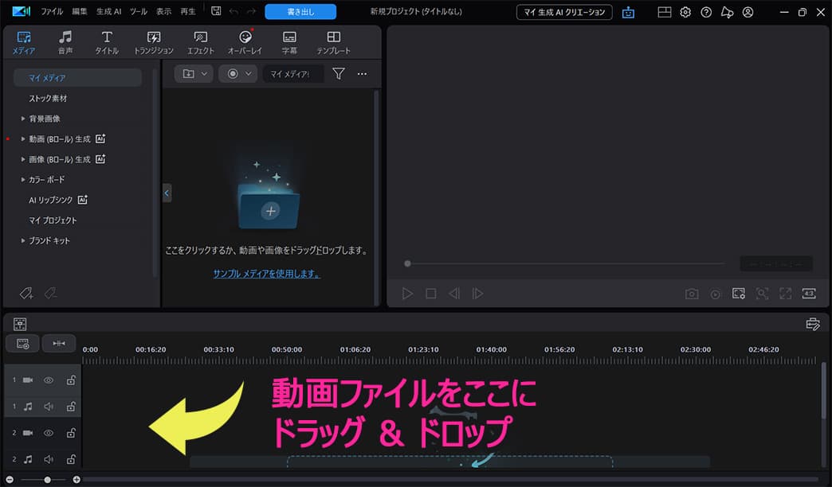
Task: Open the 生成 AI menu
Action: (x=108, y=11)
